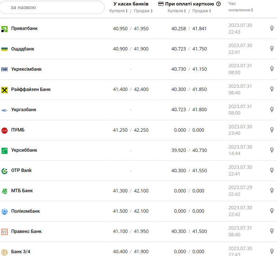Sort by Купівля under У касах банків

point(119,11)
